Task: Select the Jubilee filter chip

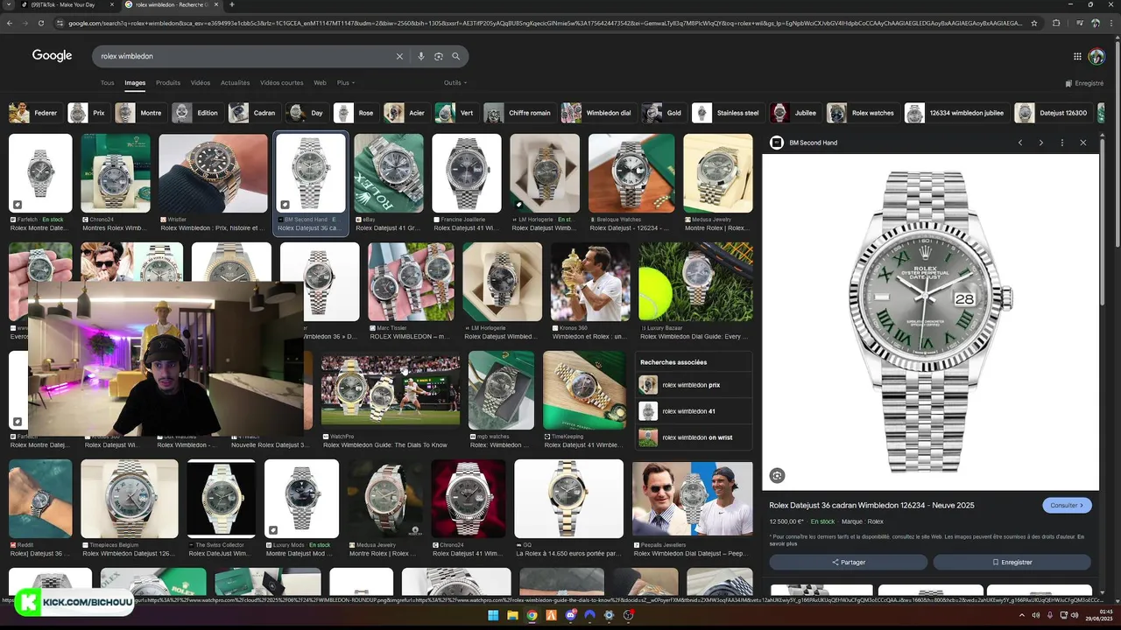Action: [794, 113]
